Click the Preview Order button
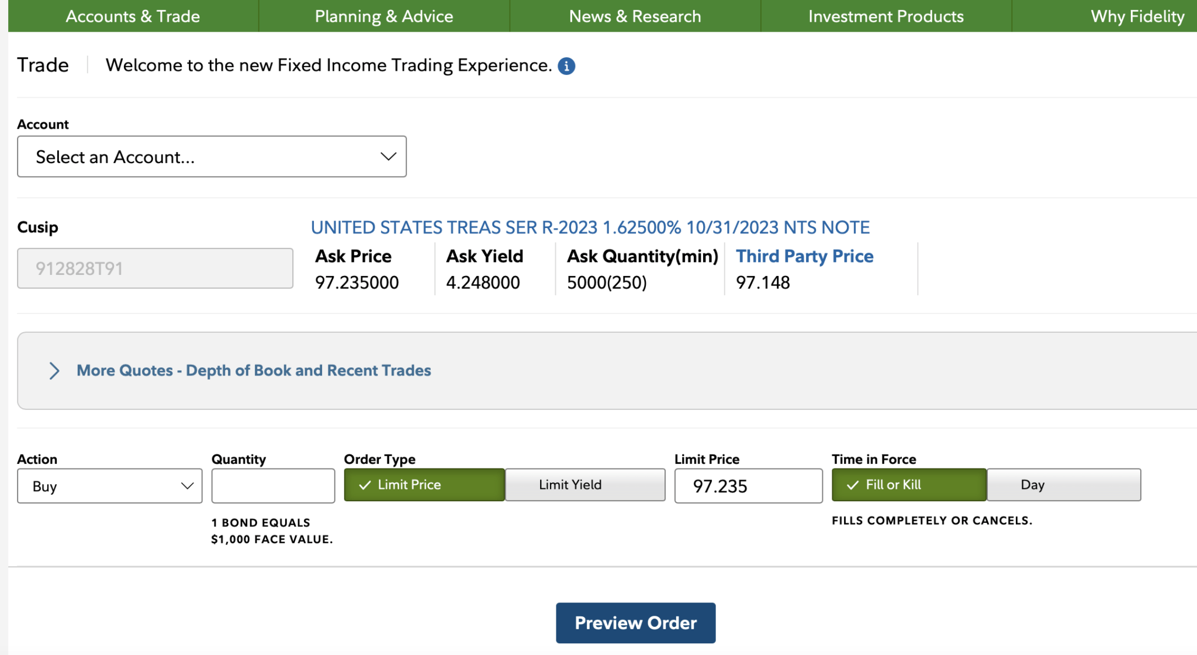 635,623
